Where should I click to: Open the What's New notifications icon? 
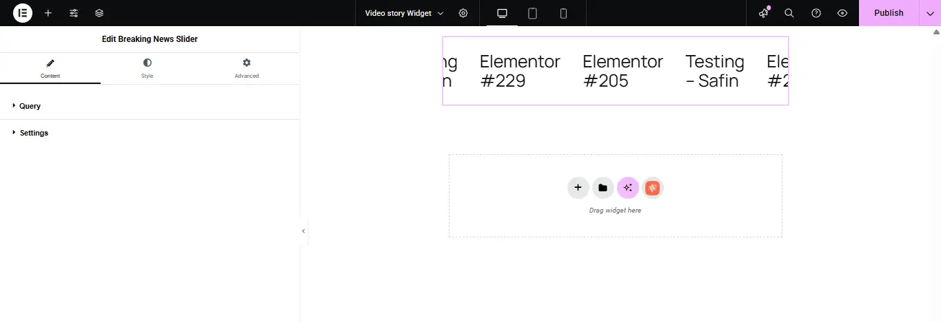coord(763,13)
